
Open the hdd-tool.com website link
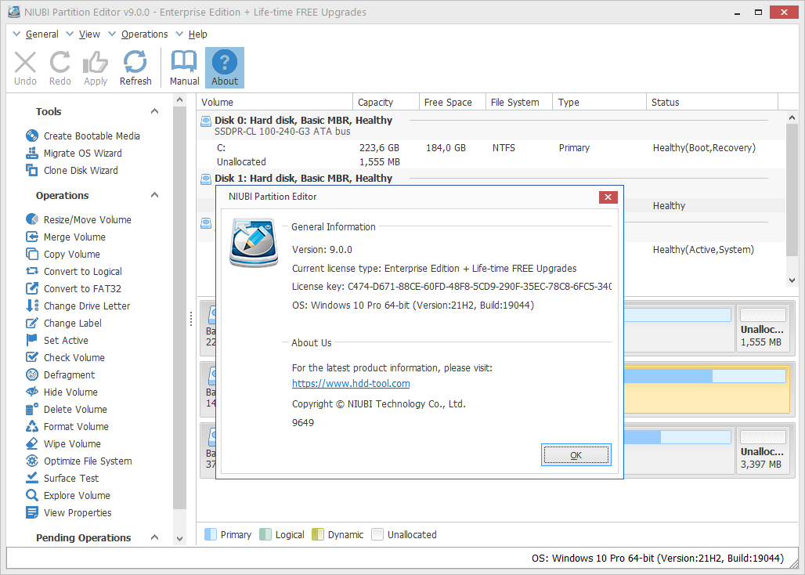pos(351,384)
